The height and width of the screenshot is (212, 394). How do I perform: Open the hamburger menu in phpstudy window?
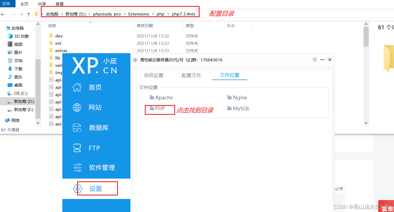pos(315,59)
